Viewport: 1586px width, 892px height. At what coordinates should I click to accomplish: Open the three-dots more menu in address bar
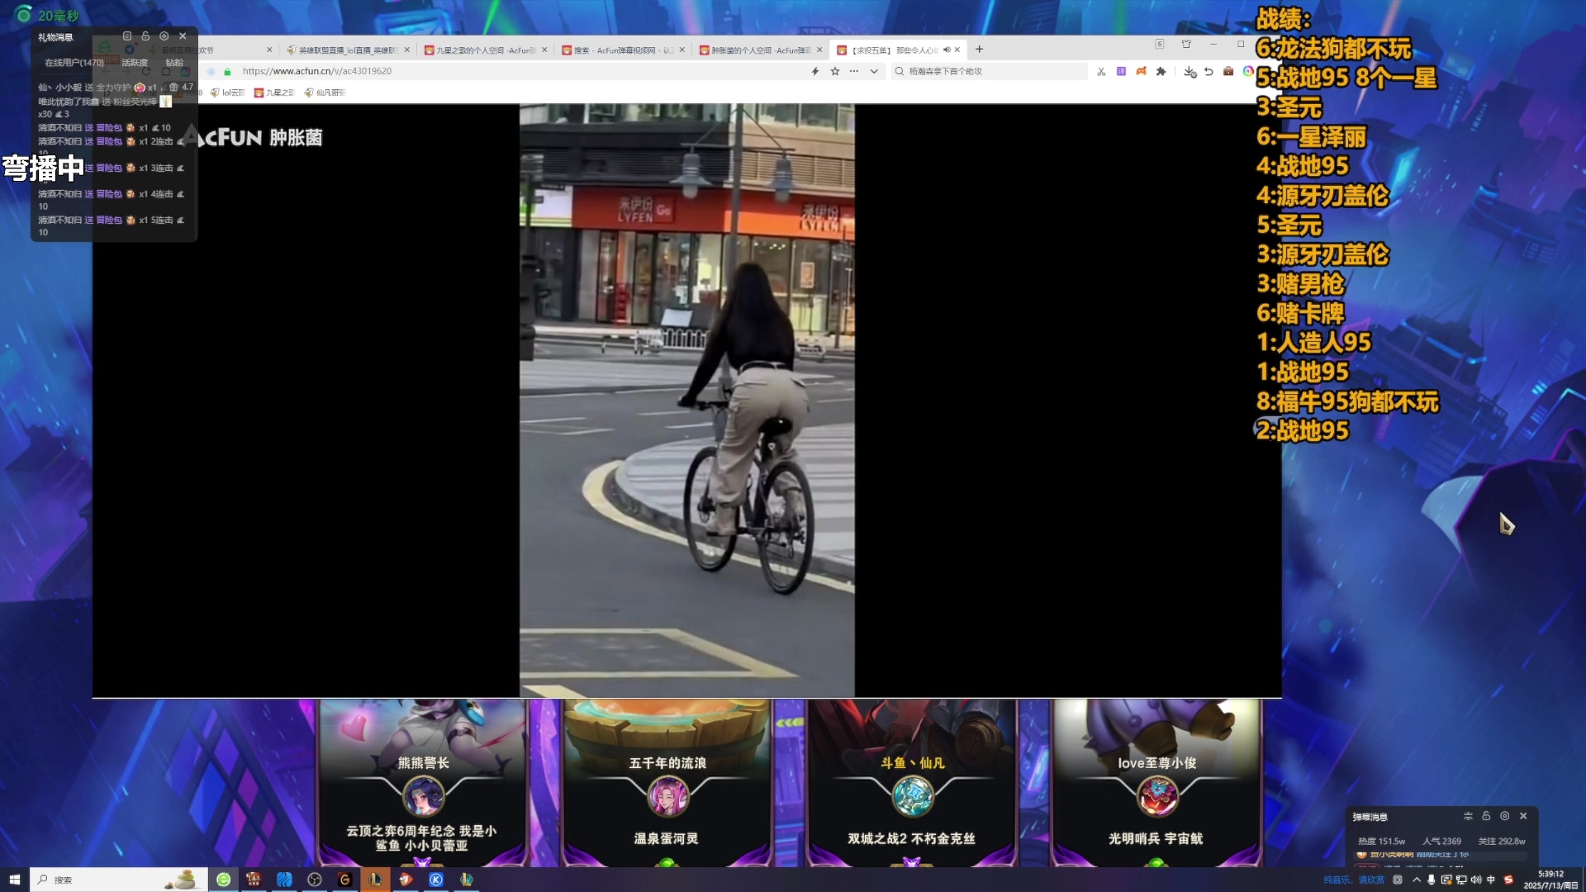(x=854, y=72)
